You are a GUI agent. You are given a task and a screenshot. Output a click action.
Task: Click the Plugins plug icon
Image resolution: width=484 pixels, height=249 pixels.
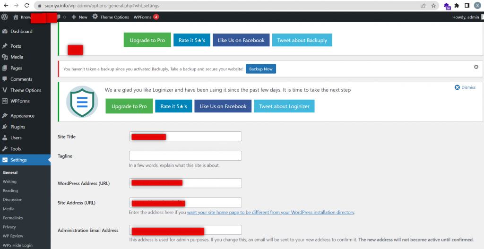[x=5, y=127]
